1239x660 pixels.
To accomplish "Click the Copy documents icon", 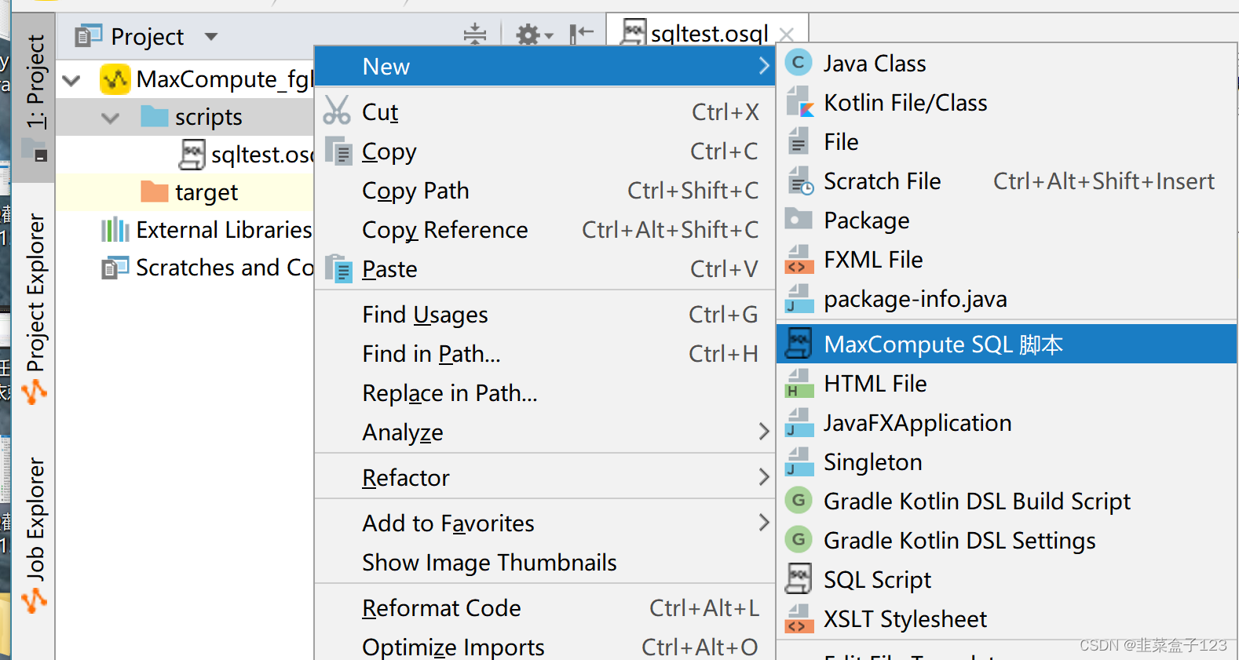I will point(338,150).
